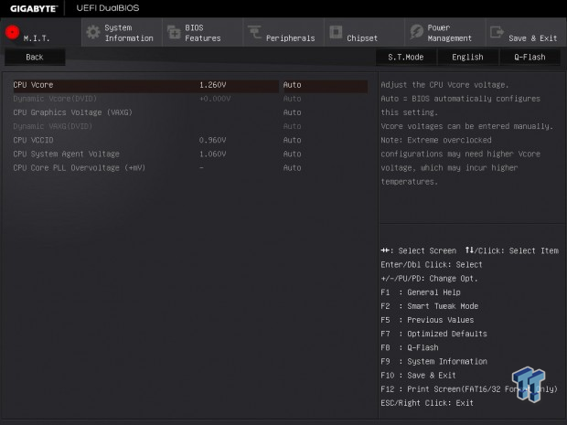Click the Save & Exit door icon

tap(497, 32)
